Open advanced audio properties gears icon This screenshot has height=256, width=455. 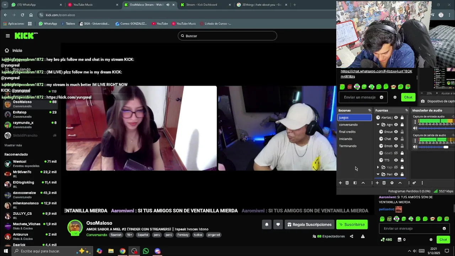pyautogui.click(x=414, y=183)
